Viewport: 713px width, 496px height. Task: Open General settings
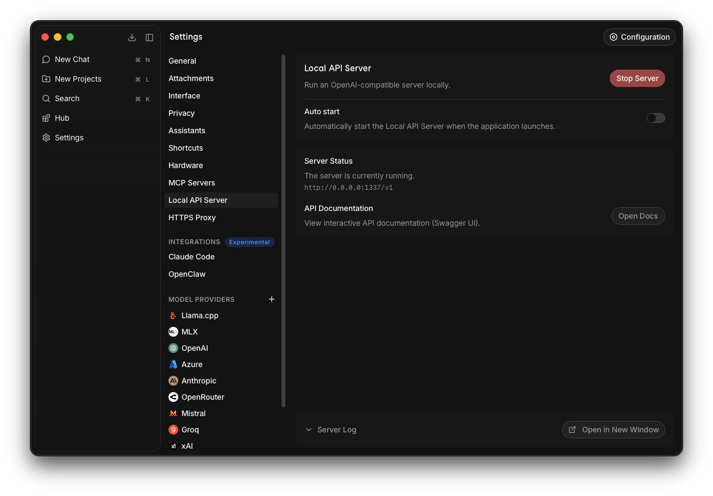(221, 61)
